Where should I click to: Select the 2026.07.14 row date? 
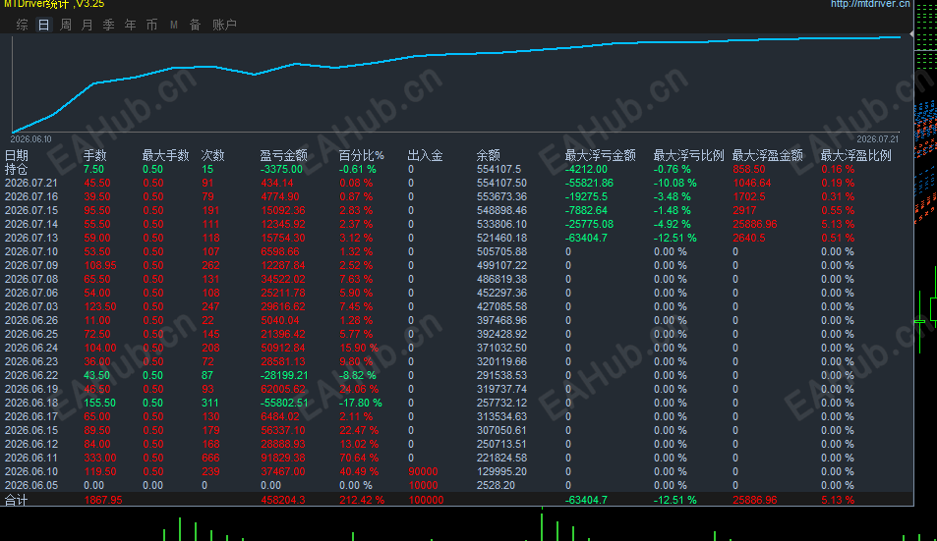click(31, 224)
